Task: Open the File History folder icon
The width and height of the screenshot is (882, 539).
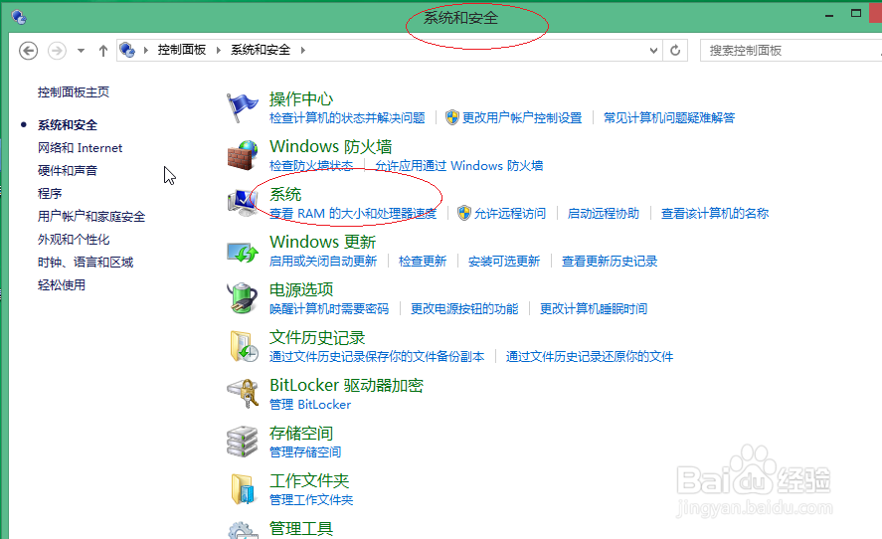Action: 244,346
